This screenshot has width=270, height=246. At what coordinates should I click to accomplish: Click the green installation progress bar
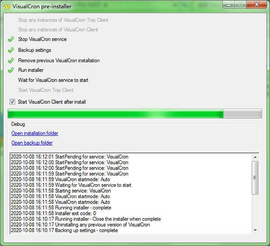pyautogui.click(x=135, y=114)
